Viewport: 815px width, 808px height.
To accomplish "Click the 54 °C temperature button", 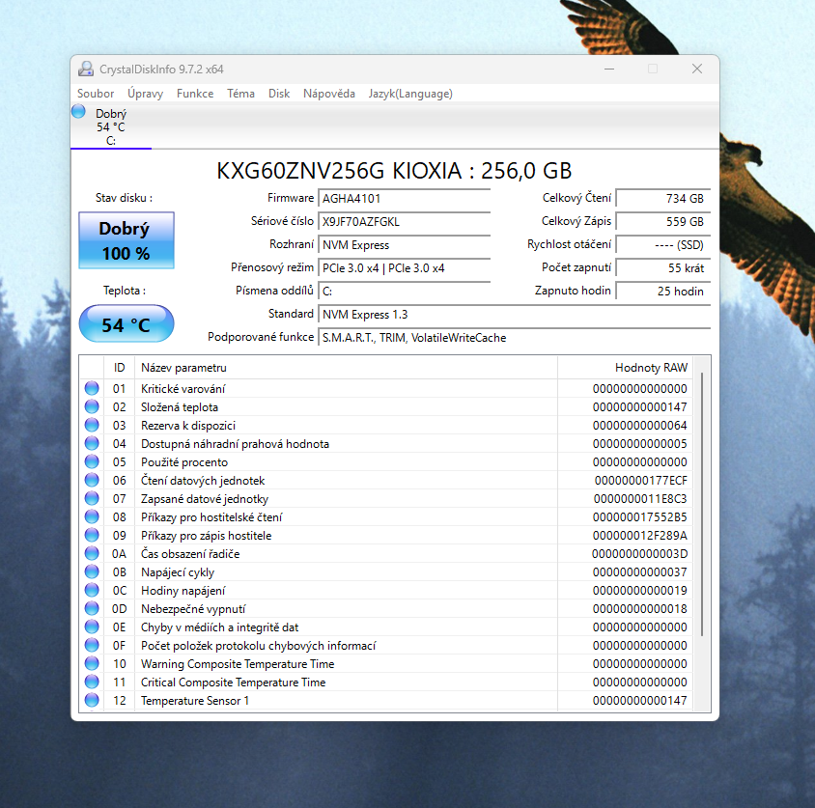I will tap(126, 324).
